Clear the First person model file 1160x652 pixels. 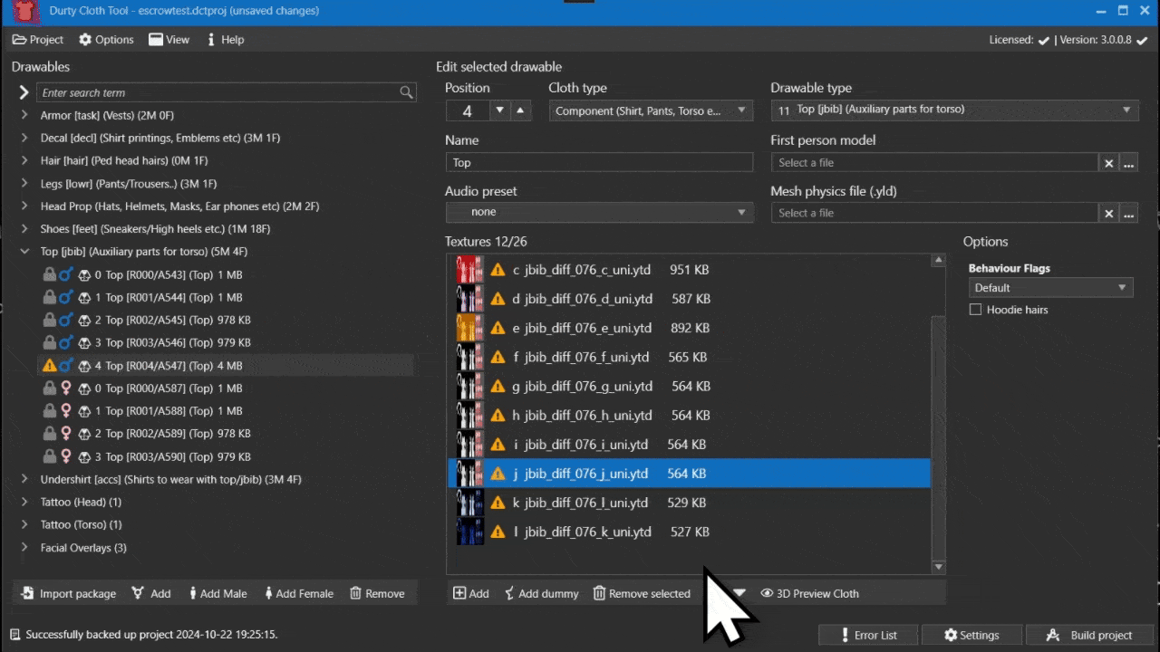[1108, 163]
